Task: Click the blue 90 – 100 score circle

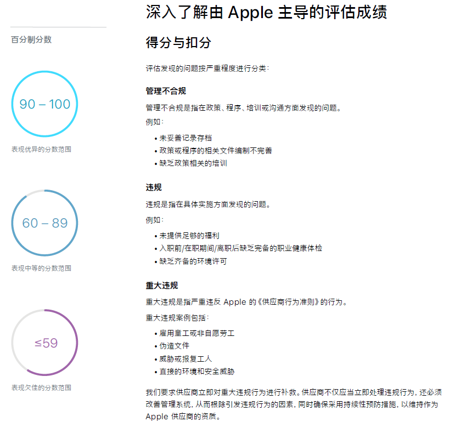Action: click(x=44, y=104)
